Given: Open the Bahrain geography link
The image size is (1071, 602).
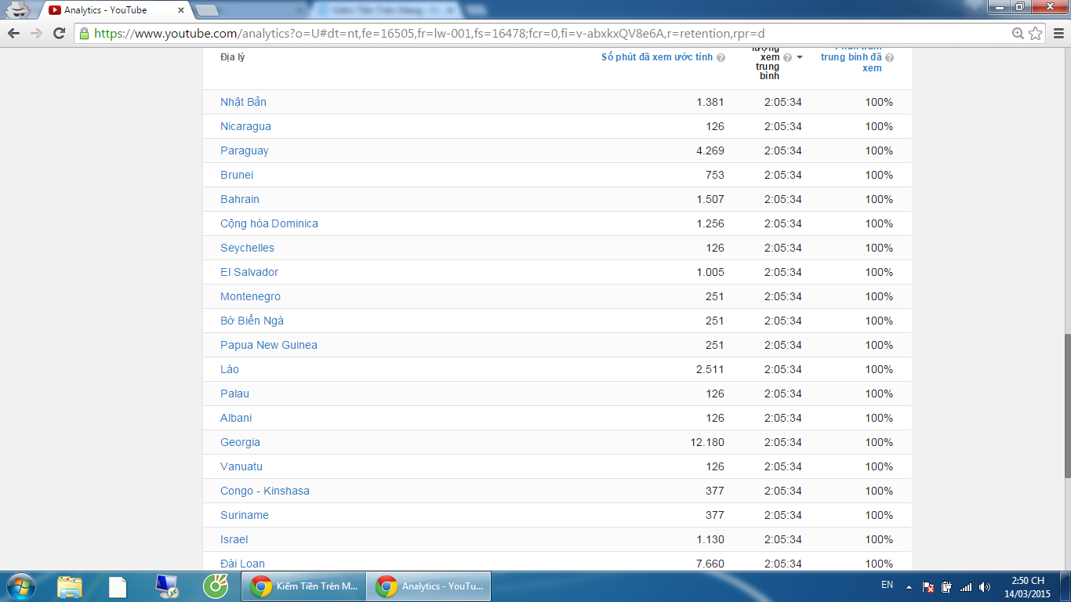Looking at the screenshot, I should [240, 199].
